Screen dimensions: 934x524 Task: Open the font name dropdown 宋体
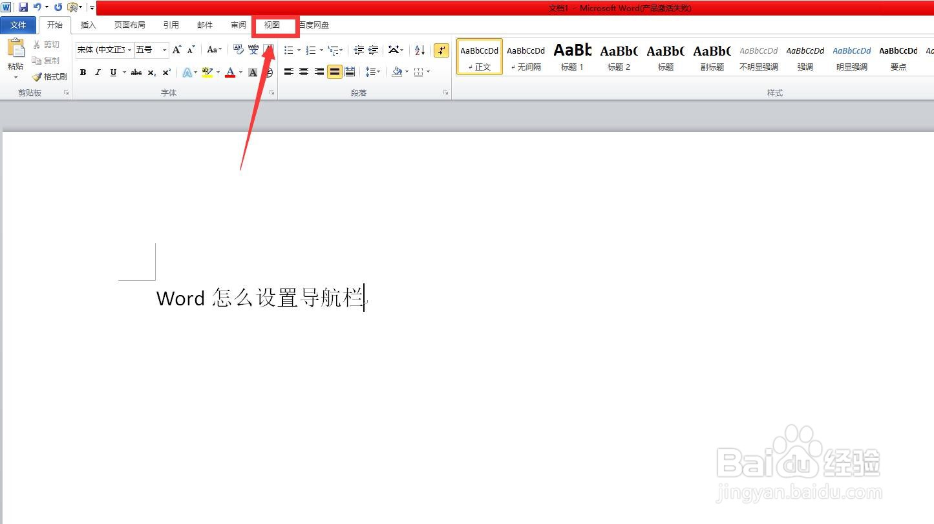click(130, 50)
